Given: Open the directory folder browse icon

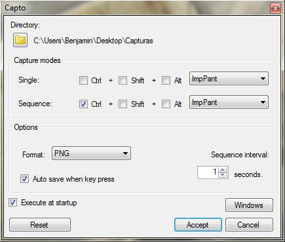Looking at the screenshot, I should (x=20, y=40).
